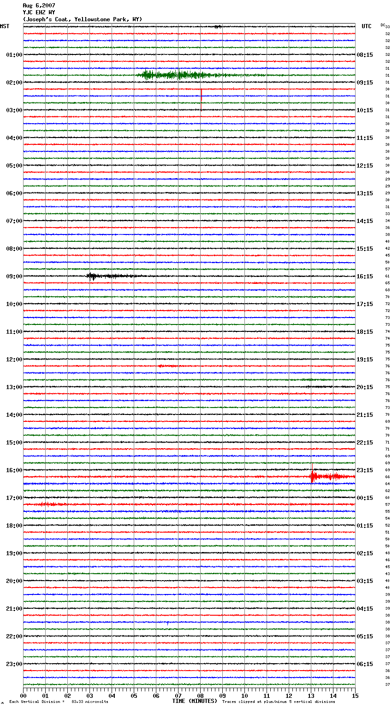Click the "83.33 microvolts" vertical division note
The image size is (392, 708).
point(90,702)
